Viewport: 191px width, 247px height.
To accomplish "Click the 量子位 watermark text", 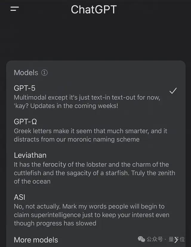I will tap(177, 239).
